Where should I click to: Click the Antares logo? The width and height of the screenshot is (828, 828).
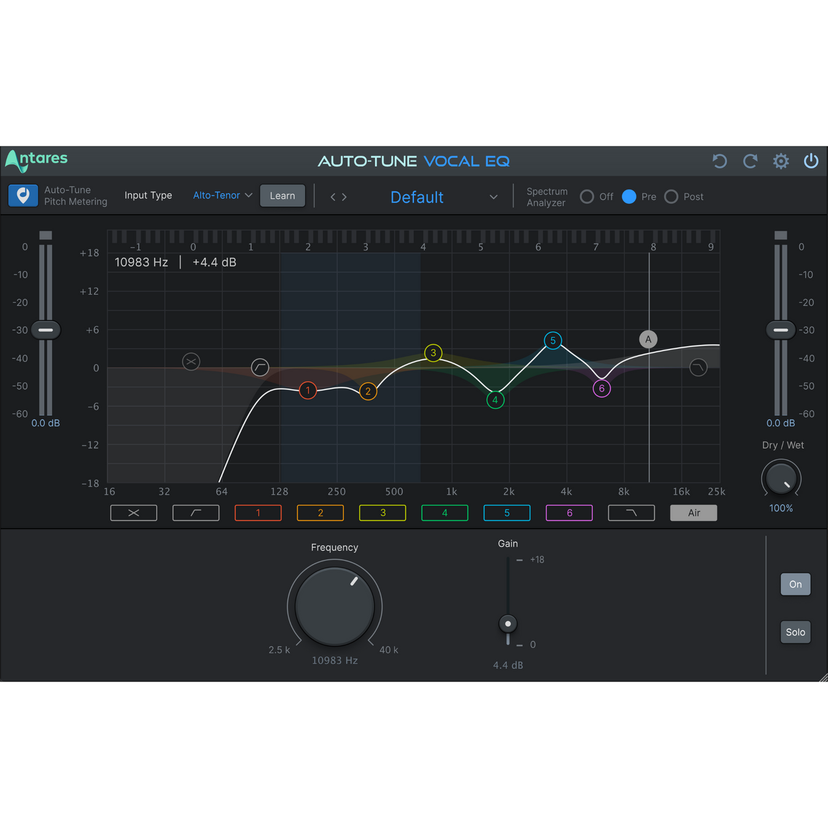[36, 161]
